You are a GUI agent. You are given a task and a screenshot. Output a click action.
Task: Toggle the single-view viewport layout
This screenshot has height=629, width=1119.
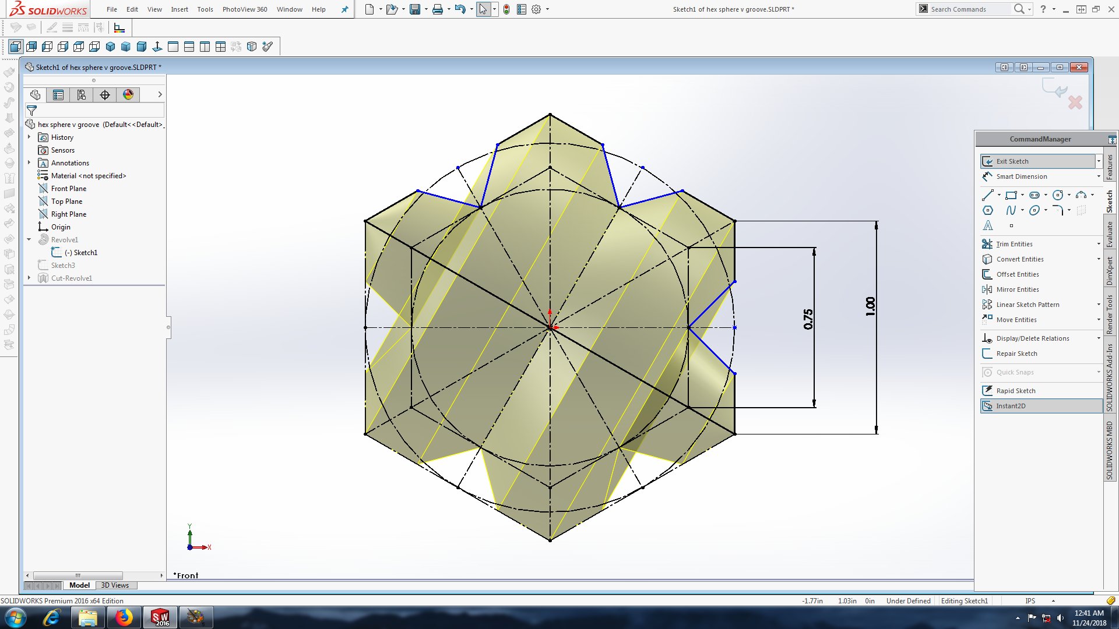click(x=173, y=47)
